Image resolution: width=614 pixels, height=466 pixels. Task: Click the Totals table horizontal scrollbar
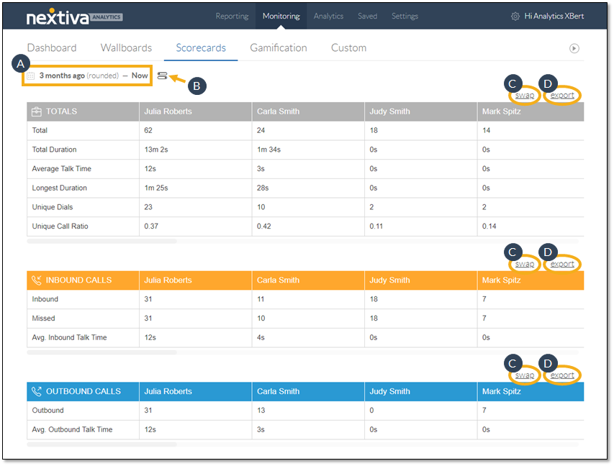pos(101,242)
